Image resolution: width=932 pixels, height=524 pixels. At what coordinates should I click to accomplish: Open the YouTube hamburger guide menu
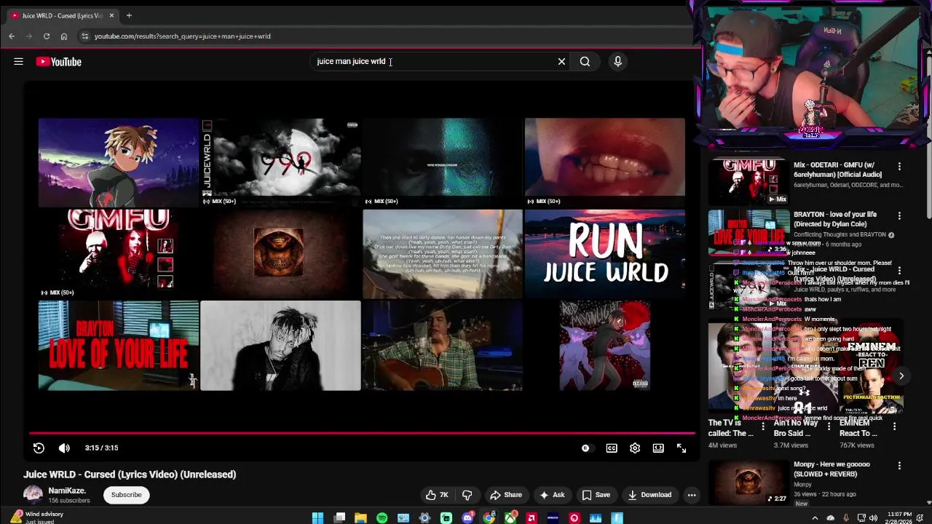pos(18,62)
